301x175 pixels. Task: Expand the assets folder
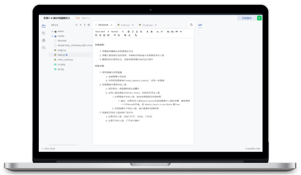coord(52,31)
